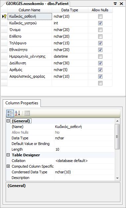Image resolution: width=126 pixels, height=208 pixels.
Task: Click the Data Type column header
Action: (x=70, y=10)
